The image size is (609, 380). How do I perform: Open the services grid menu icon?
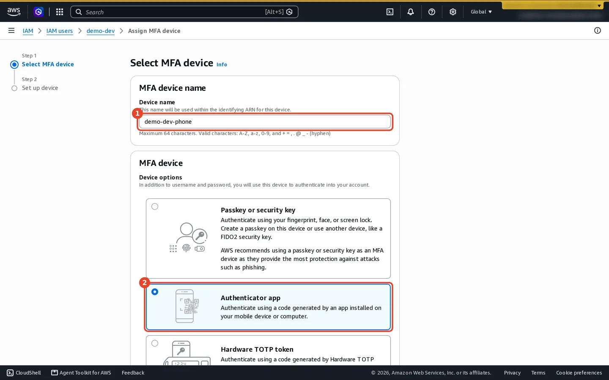(x=60, y=12)
